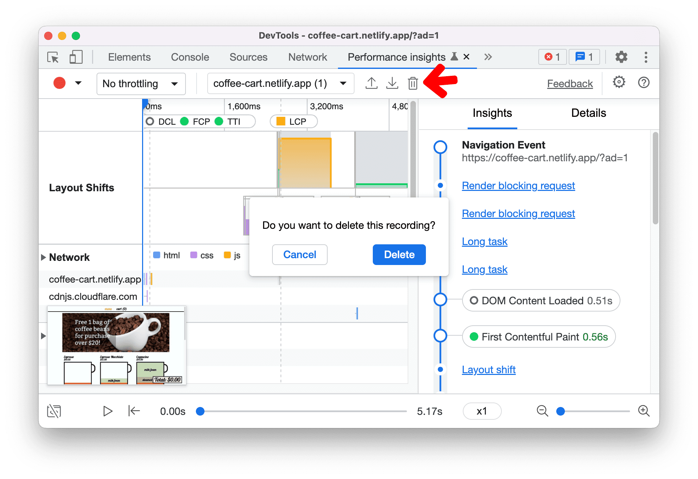Click the delete recording trash icon
This screenshot has height=479, width=698.
click(413, 83)
